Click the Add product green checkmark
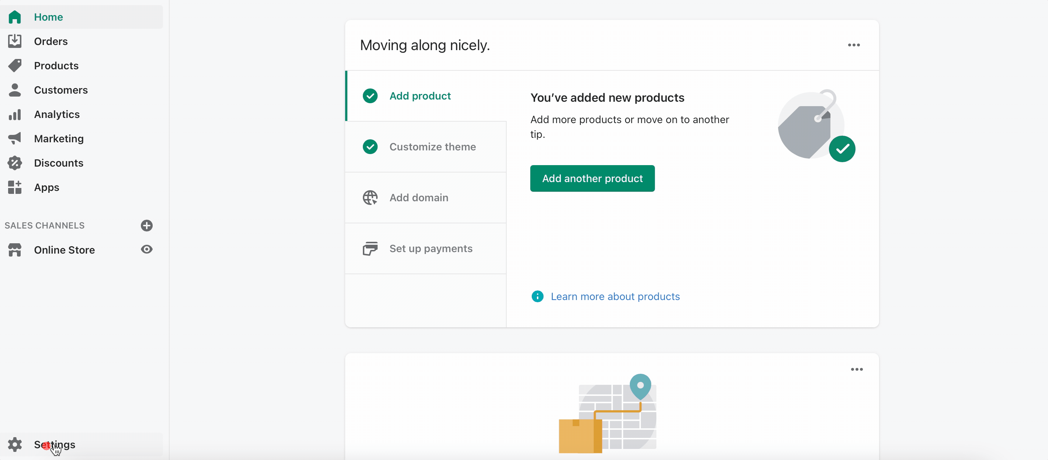This screenshot has width=1048, height=460. [370, 95]
